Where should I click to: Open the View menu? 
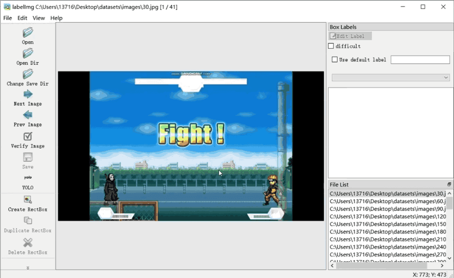click(39, 18)
